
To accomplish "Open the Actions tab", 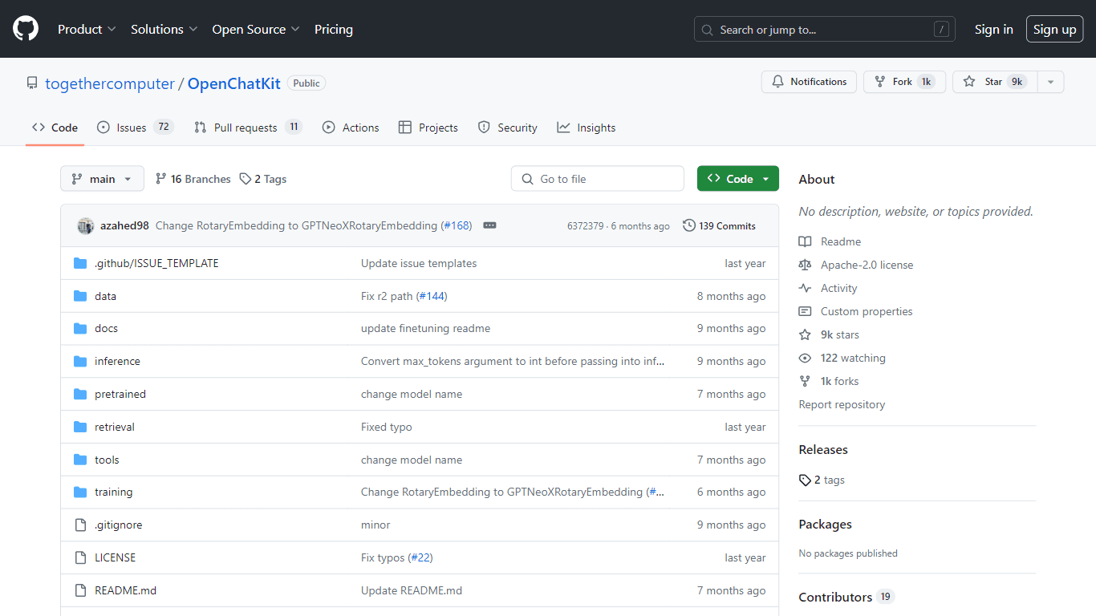I will [351, 128].
